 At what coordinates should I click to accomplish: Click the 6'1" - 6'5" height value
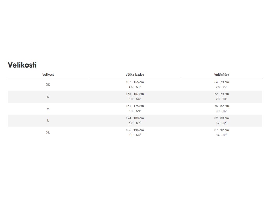[x=135, y=135]
